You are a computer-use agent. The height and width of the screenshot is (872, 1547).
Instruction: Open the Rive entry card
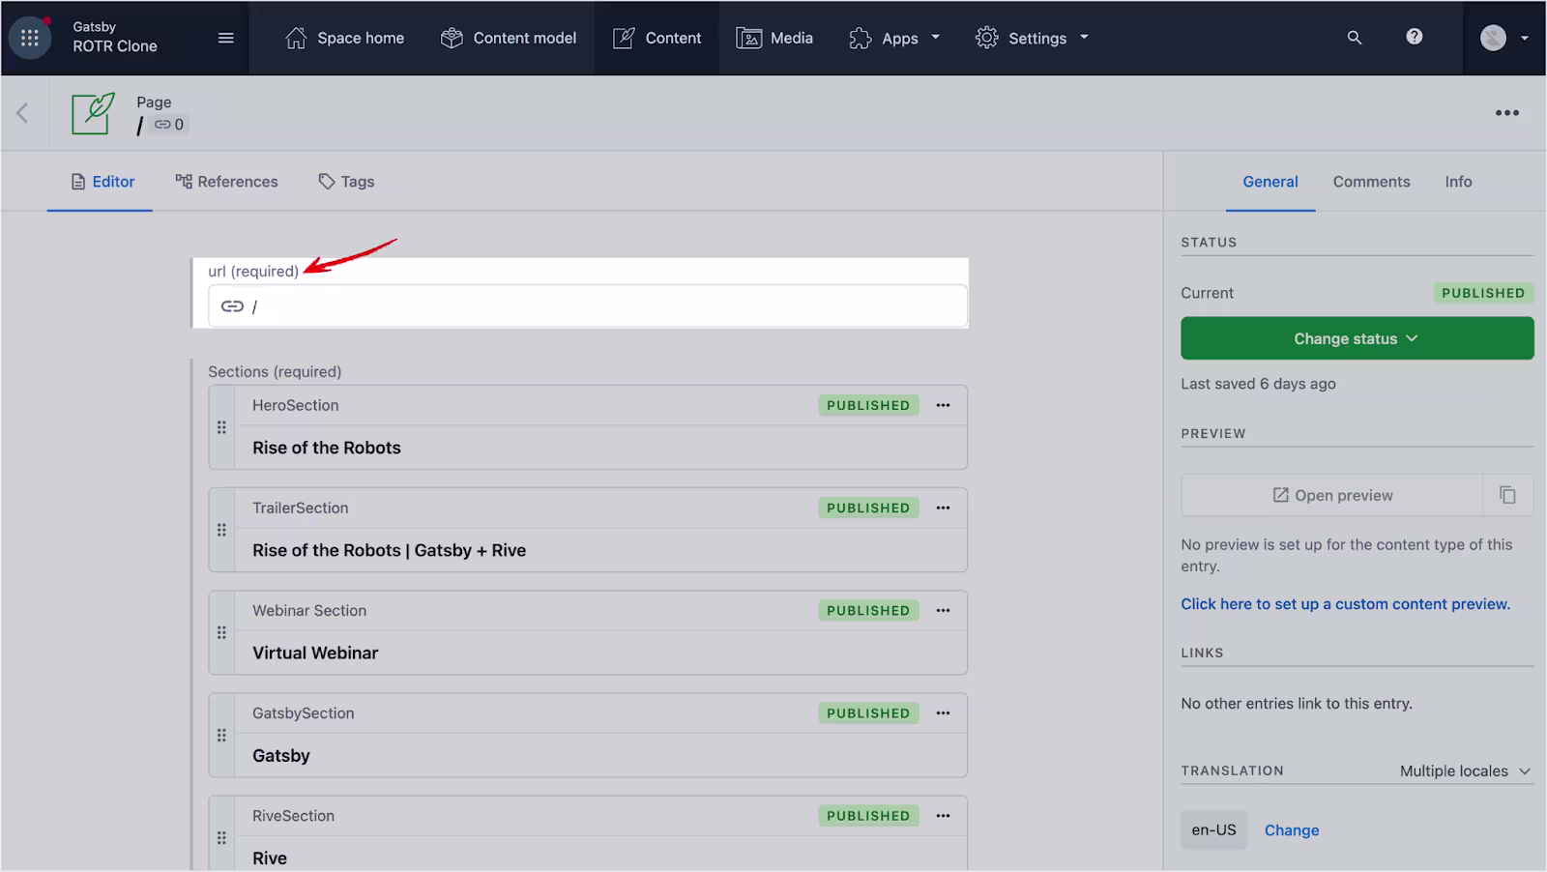click(x=588, y=834)
